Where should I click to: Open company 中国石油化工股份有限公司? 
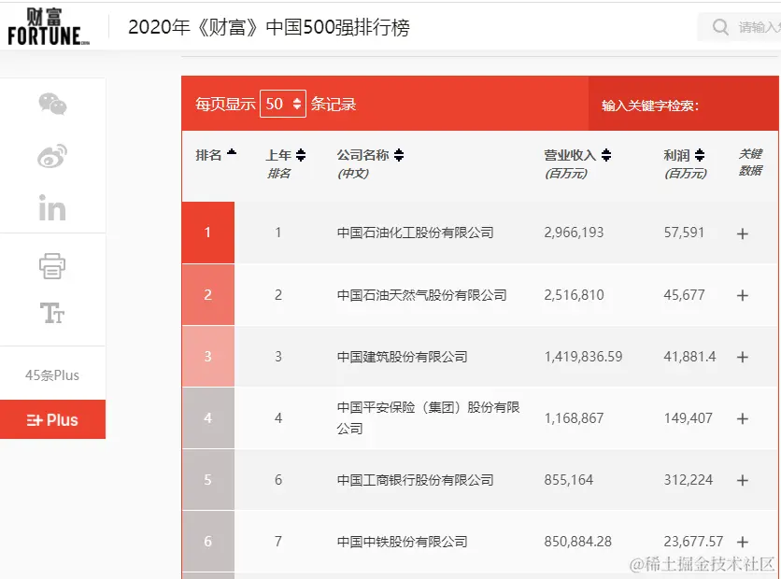point(416,233)
